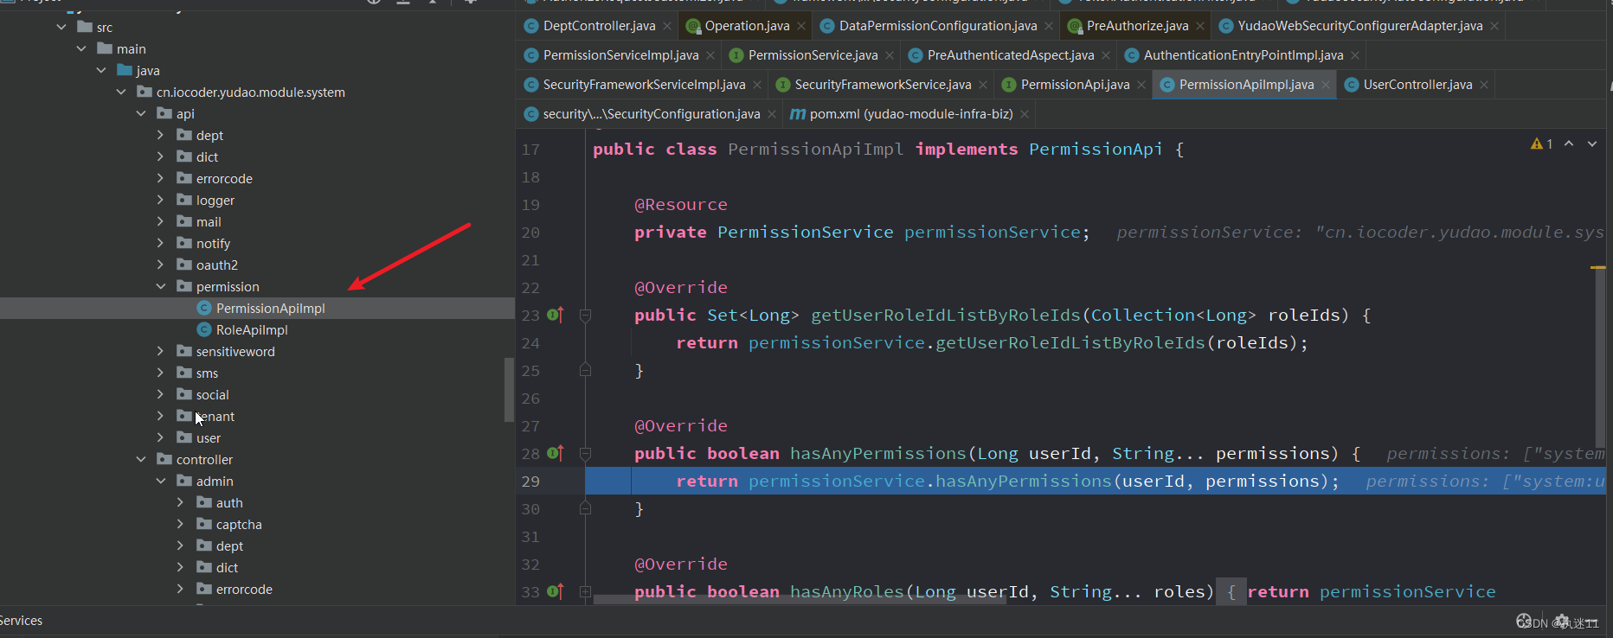Collapse hasAnyPermissions method fold marker
Viewport: 1613px width, 638px height.
[x=585, y=454]
